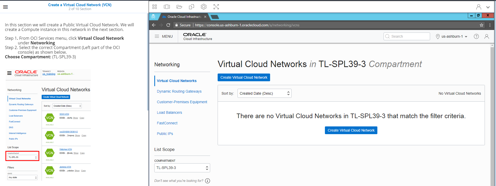Open the FastConnect page

pos(167,123)
